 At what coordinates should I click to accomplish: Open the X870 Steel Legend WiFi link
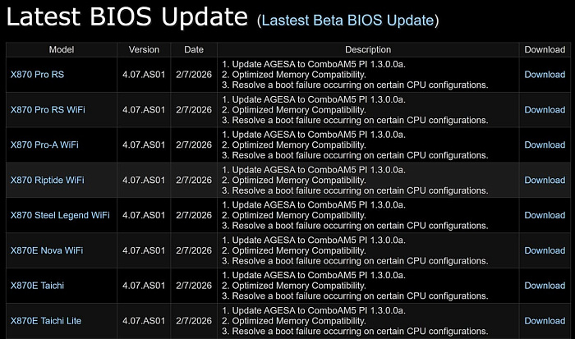[x=60, y=216]
